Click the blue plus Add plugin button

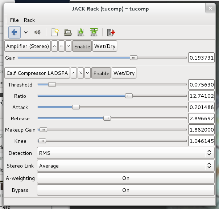click(x=15, y=32)
